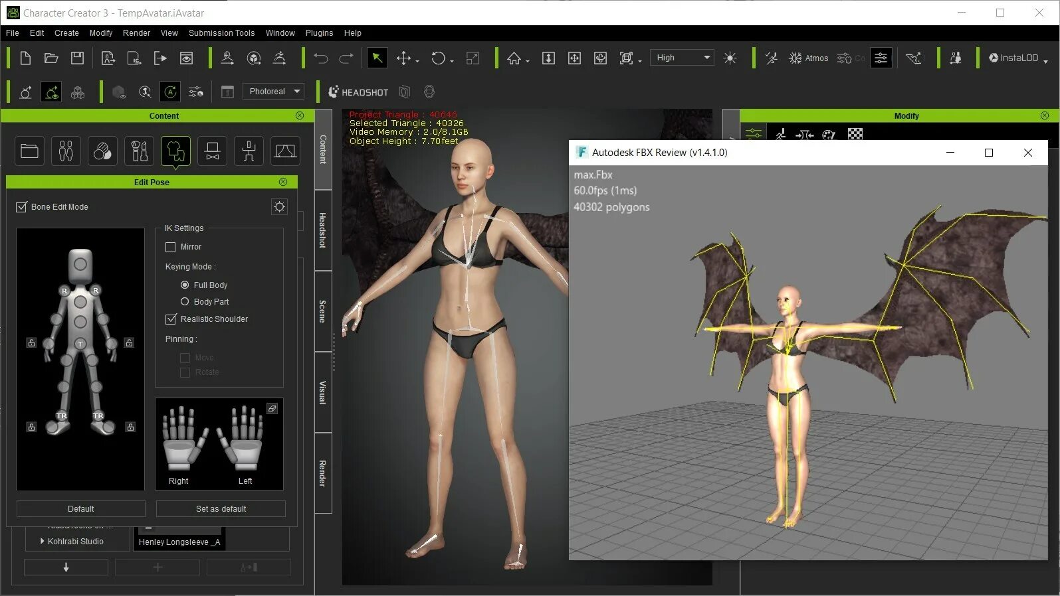Toggle the Edit Pose icon in second toolbar
Image resolution: width=1060 pixels, height=596 pixels.
click(51, 92)
